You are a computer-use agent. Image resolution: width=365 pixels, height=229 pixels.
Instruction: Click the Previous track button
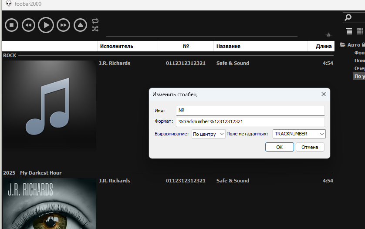click(x=28, y=25)
